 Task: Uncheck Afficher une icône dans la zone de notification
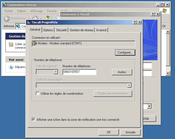click(33, 119)
